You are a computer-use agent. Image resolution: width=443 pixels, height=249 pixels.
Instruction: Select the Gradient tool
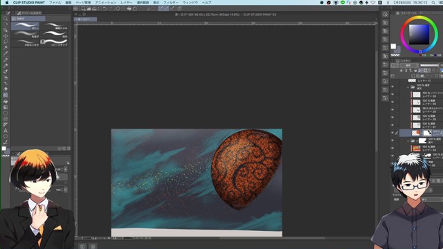coord(6,107)
